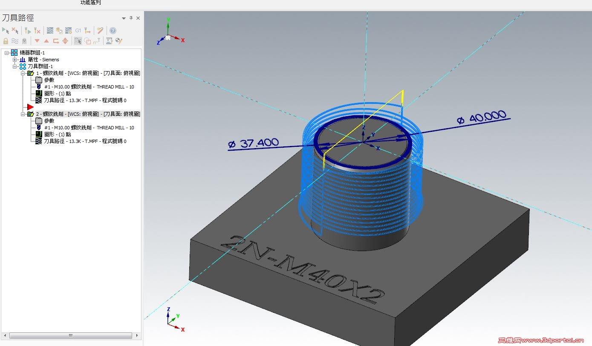The width and height of the screenshot is (592, 346).
Task: Collapse the 刀具群組-1 tree node
Action: [15, 66]
